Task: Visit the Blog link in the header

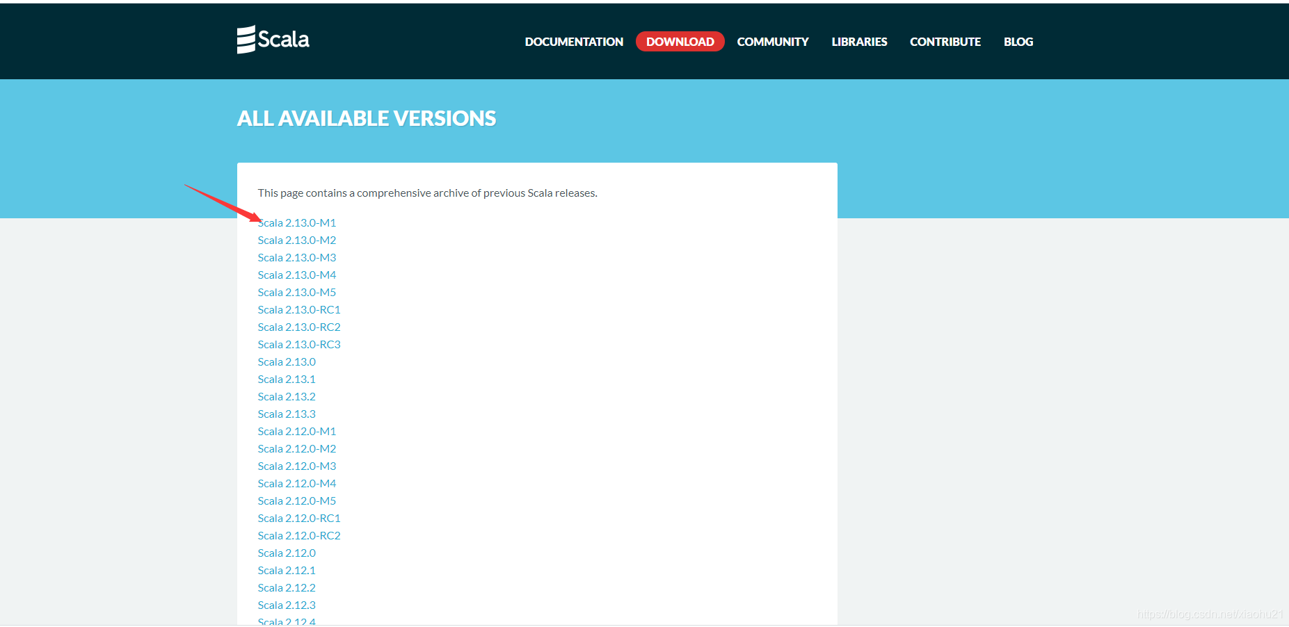Action: tap(1018, 42)
